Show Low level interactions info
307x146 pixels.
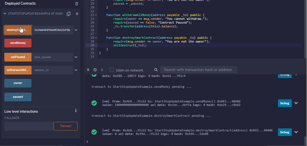click(76, 111)
